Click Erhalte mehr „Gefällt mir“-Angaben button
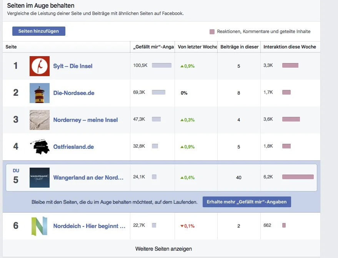The image size is (338, 258). tap(246, 202)
